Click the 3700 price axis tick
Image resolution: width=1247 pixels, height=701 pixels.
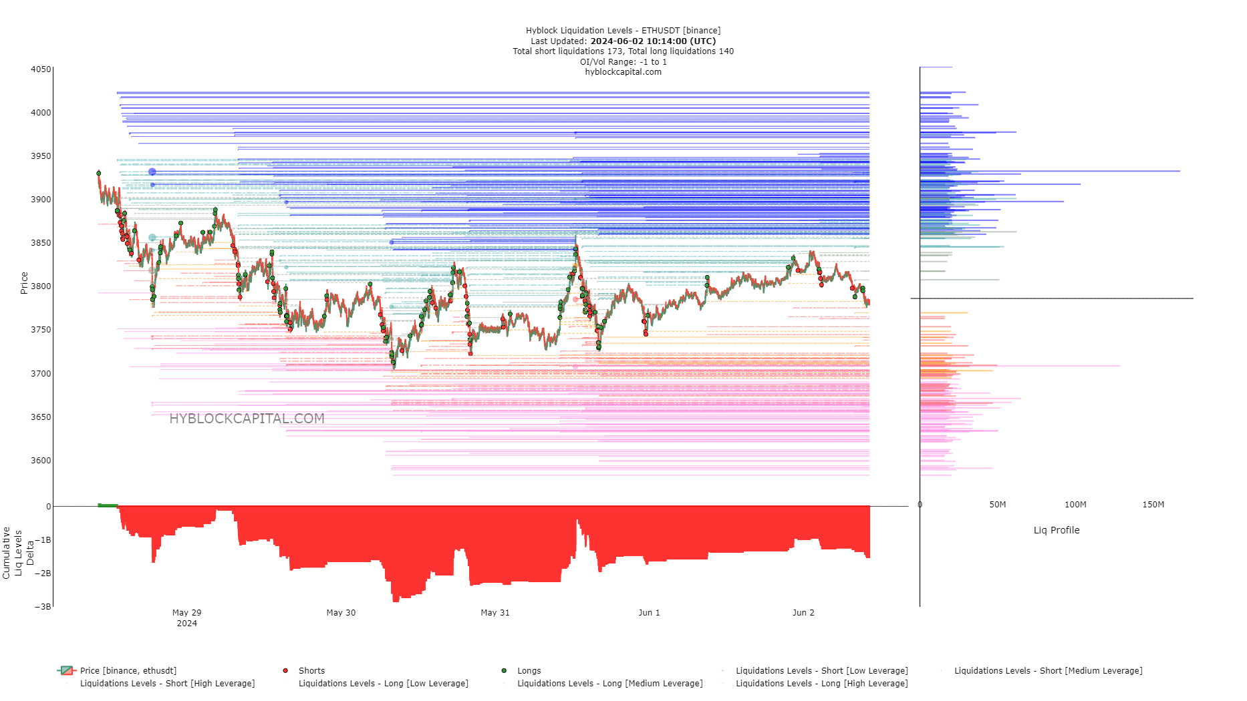(41, 374)
